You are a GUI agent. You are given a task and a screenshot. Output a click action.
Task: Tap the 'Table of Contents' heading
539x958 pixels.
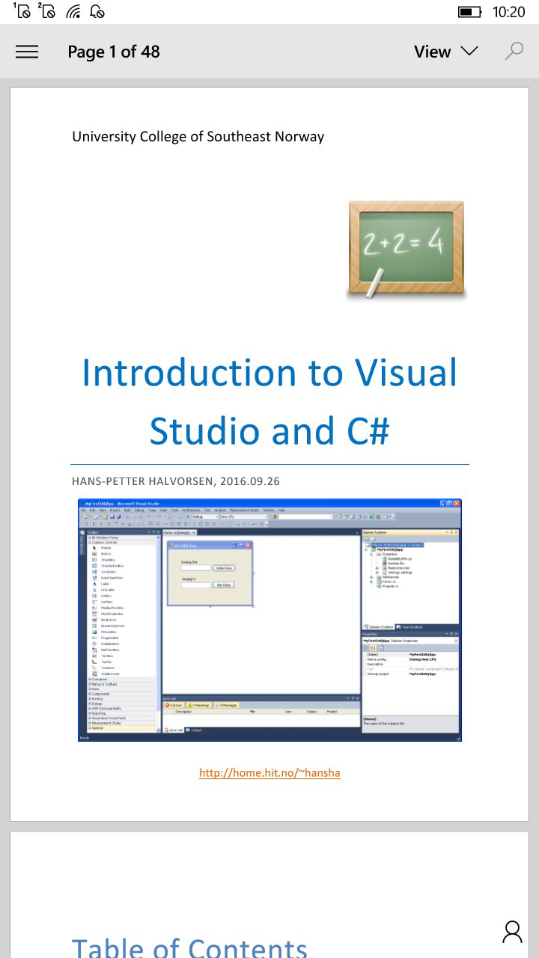(x=189, y=948)
